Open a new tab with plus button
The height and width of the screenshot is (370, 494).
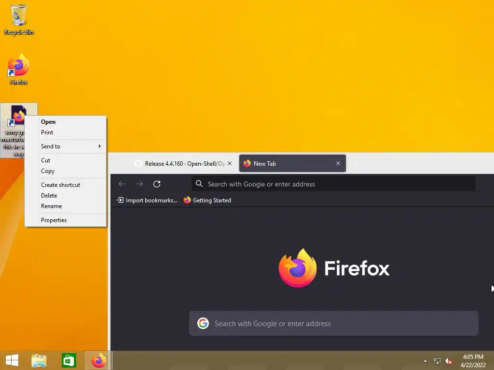357,164
